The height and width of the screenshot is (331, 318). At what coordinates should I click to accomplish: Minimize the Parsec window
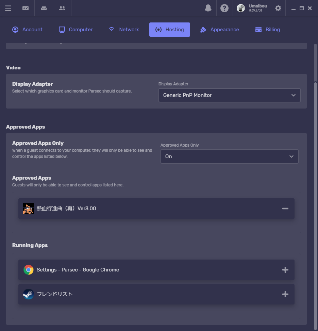[x=293, y=9]
